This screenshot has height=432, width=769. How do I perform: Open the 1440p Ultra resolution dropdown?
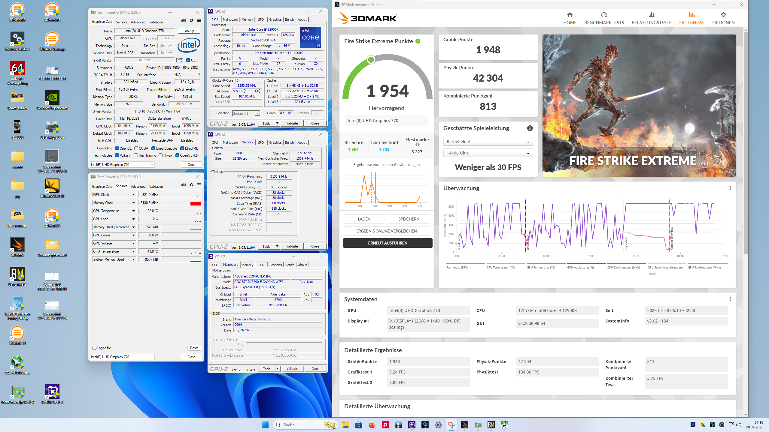click(x=488, y=153)
